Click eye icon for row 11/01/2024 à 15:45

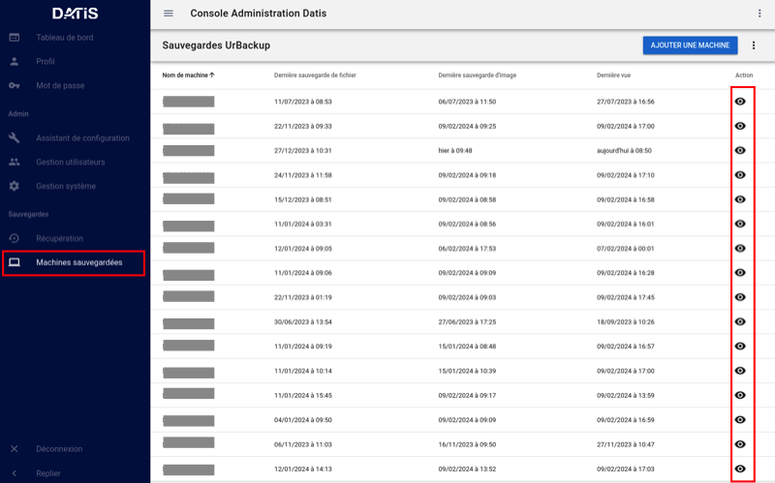point(740,396)
